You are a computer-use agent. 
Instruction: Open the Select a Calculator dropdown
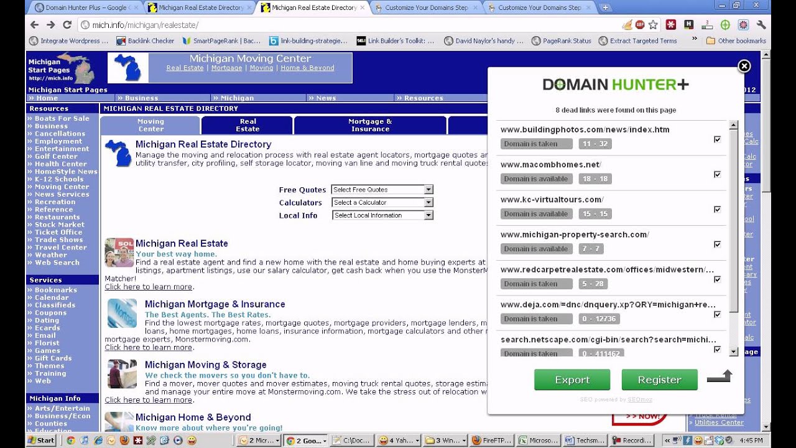[382, 202]
